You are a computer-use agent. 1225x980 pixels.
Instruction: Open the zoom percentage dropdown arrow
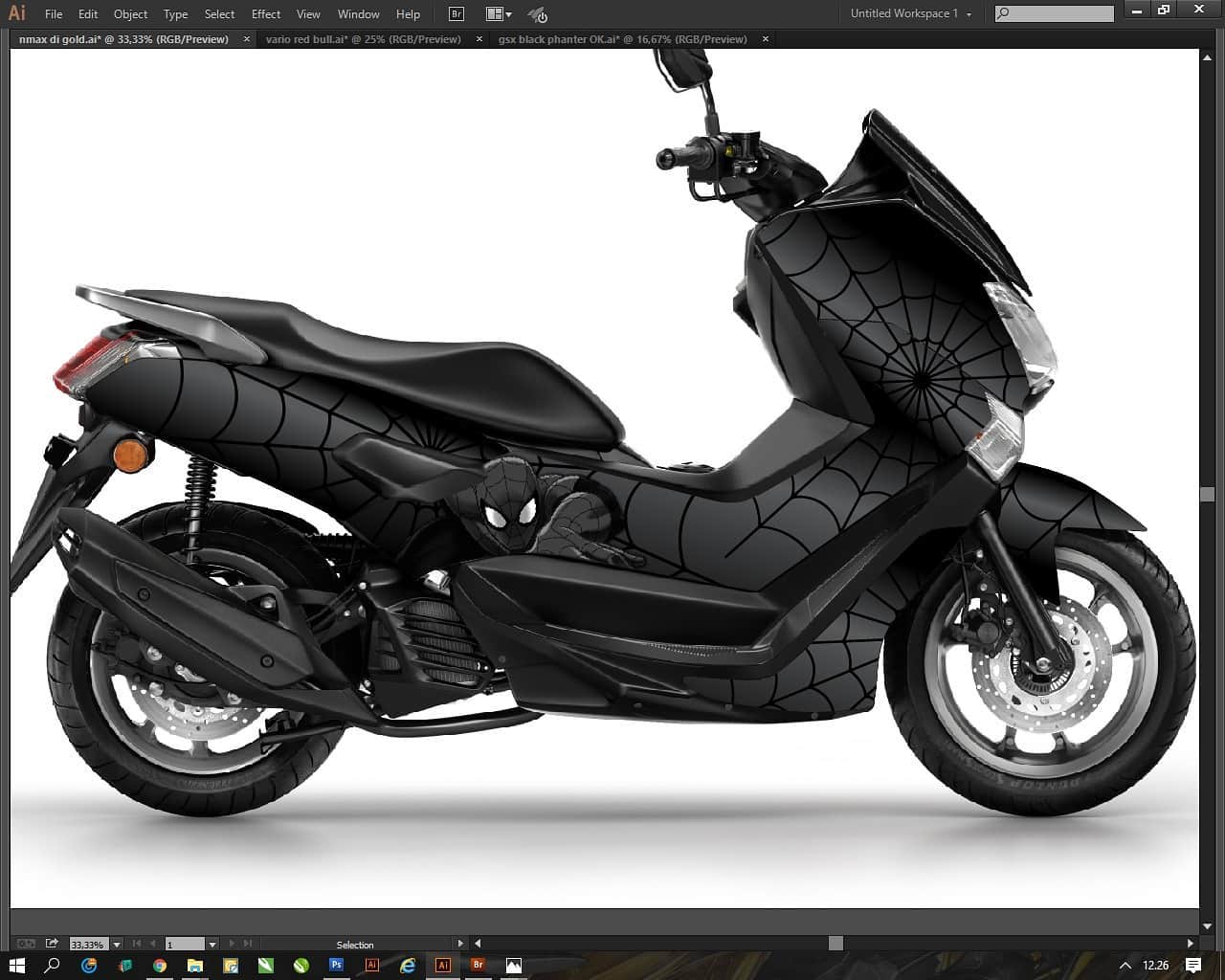(117, 945)
